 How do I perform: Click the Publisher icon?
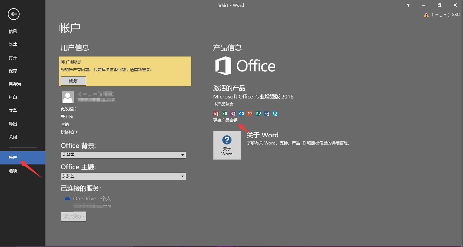[258, 114]
